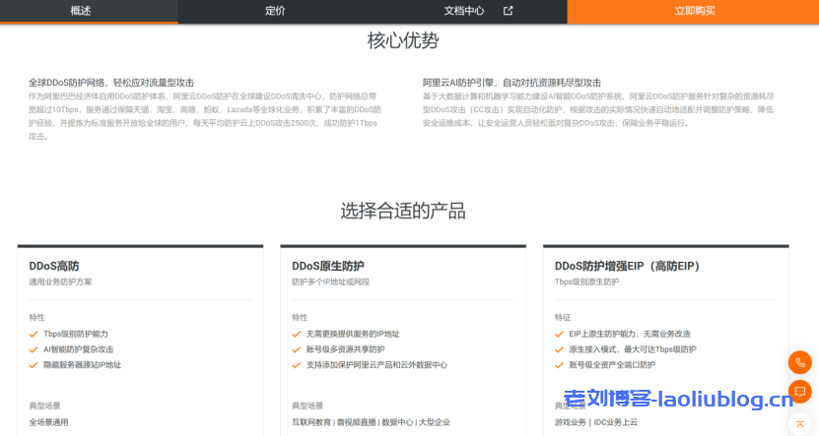The image size is (819, 436).
Task: Click the text 原生接入模式，最大可达Tbps级防护
Action: [633, 349]
